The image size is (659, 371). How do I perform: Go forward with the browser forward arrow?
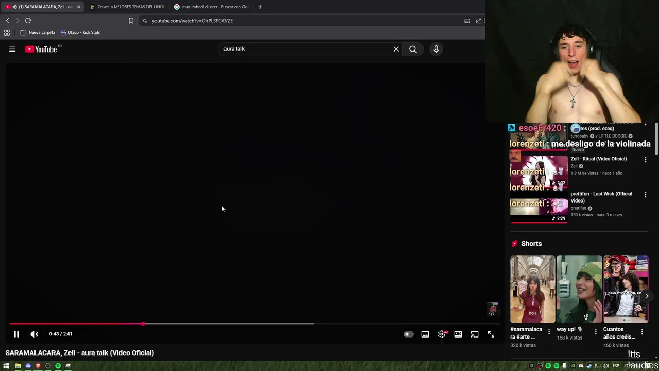coord(18,21)
